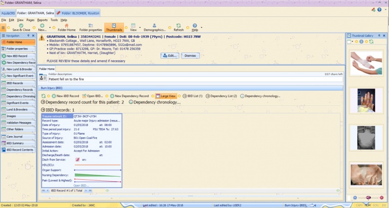Click New iBID Record in Burn Injury toolbar
389x208 pixels.
coord(65,96)
